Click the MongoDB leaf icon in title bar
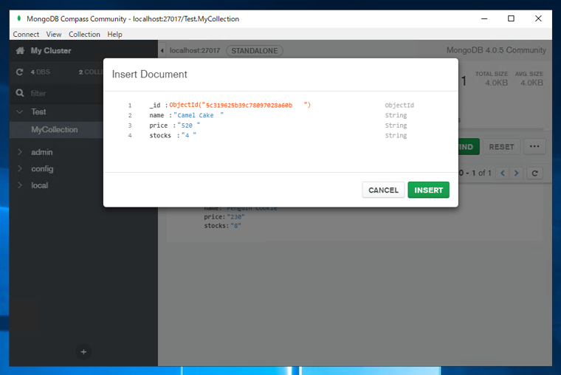The height and width of the screenshot is (375, 561). [x=19, y=18]
